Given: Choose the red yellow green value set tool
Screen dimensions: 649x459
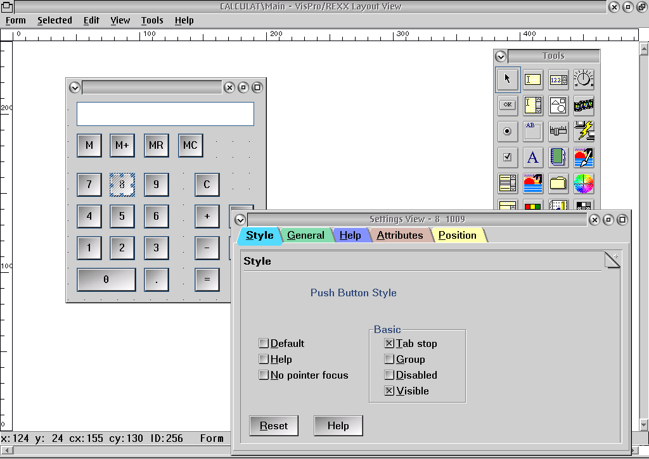Looking at the screenshot, I should pyautogui.click(x=532, y=205).
